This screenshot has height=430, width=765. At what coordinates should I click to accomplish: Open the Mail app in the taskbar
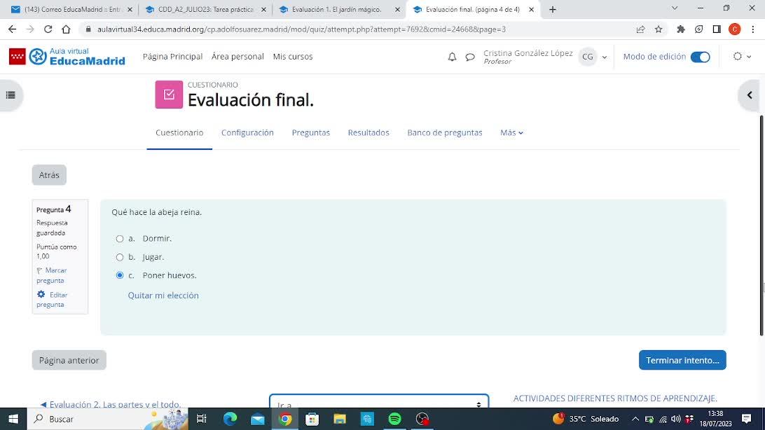[x=258, y=419]
